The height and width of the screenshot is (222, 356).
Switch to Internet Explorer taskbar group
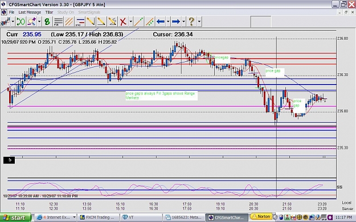pos(56,217)
